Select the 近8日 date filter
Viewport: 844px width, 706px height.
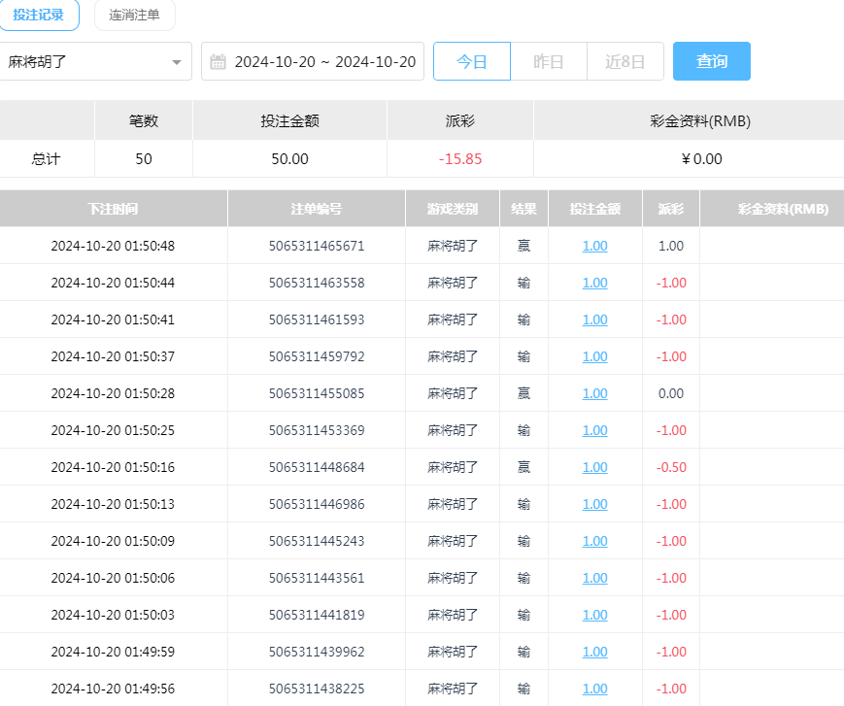625,61
